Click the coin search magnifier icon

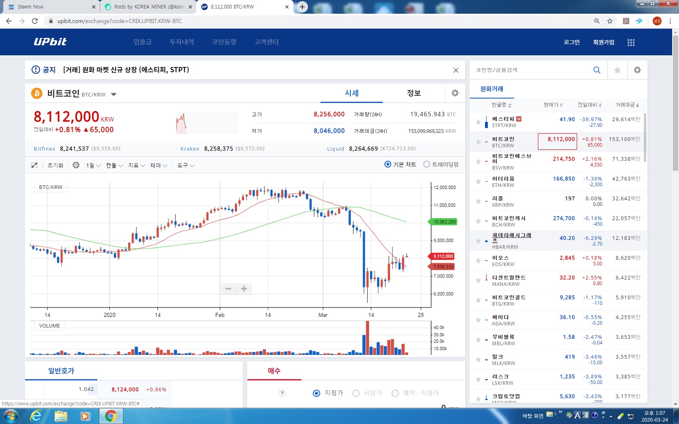point(597,70)
